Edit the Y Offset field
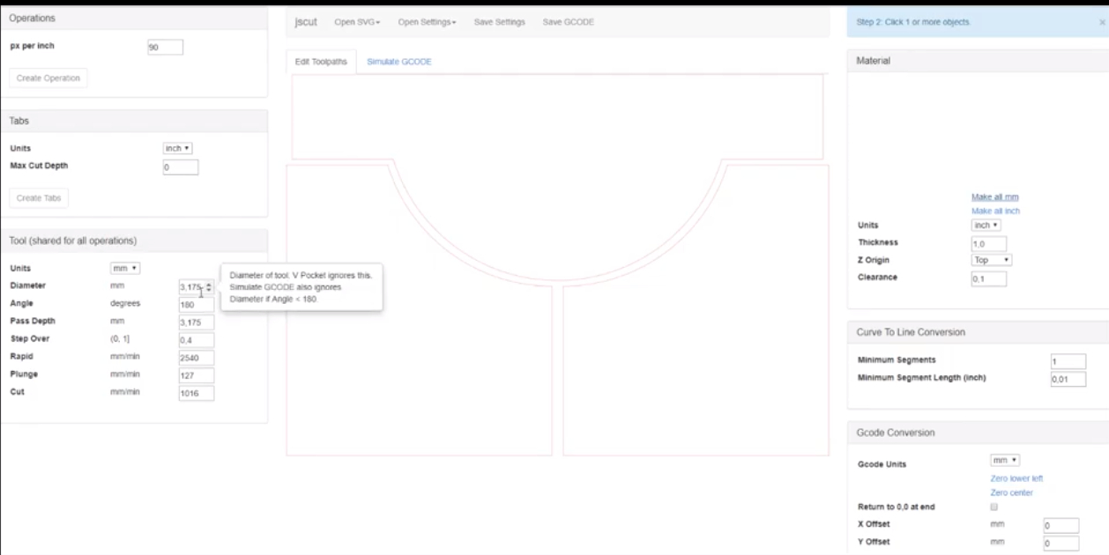Screen dimensions: 1109x555 pyautogui.click(x=1061, y=544)
